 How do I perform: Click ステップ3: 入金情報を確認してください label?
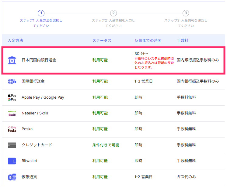click(x=186, y=23)
